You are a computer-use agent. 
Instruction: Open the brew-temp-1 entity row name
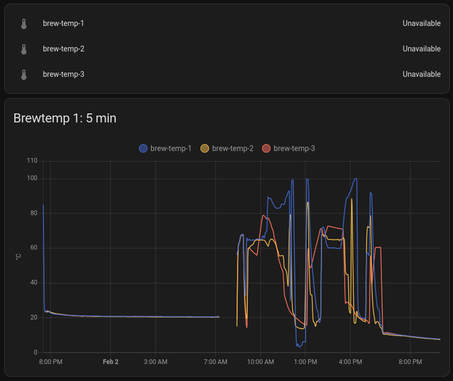pos(63,24)
